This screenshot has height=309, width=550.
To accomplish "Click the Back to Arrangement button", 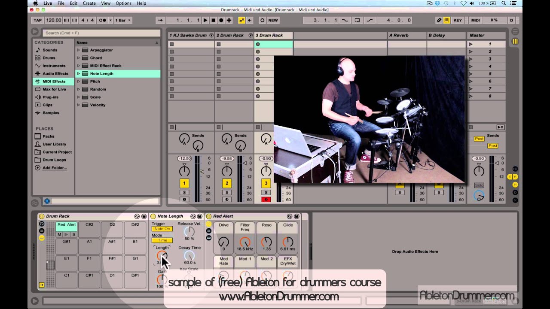I will point(500,127).
